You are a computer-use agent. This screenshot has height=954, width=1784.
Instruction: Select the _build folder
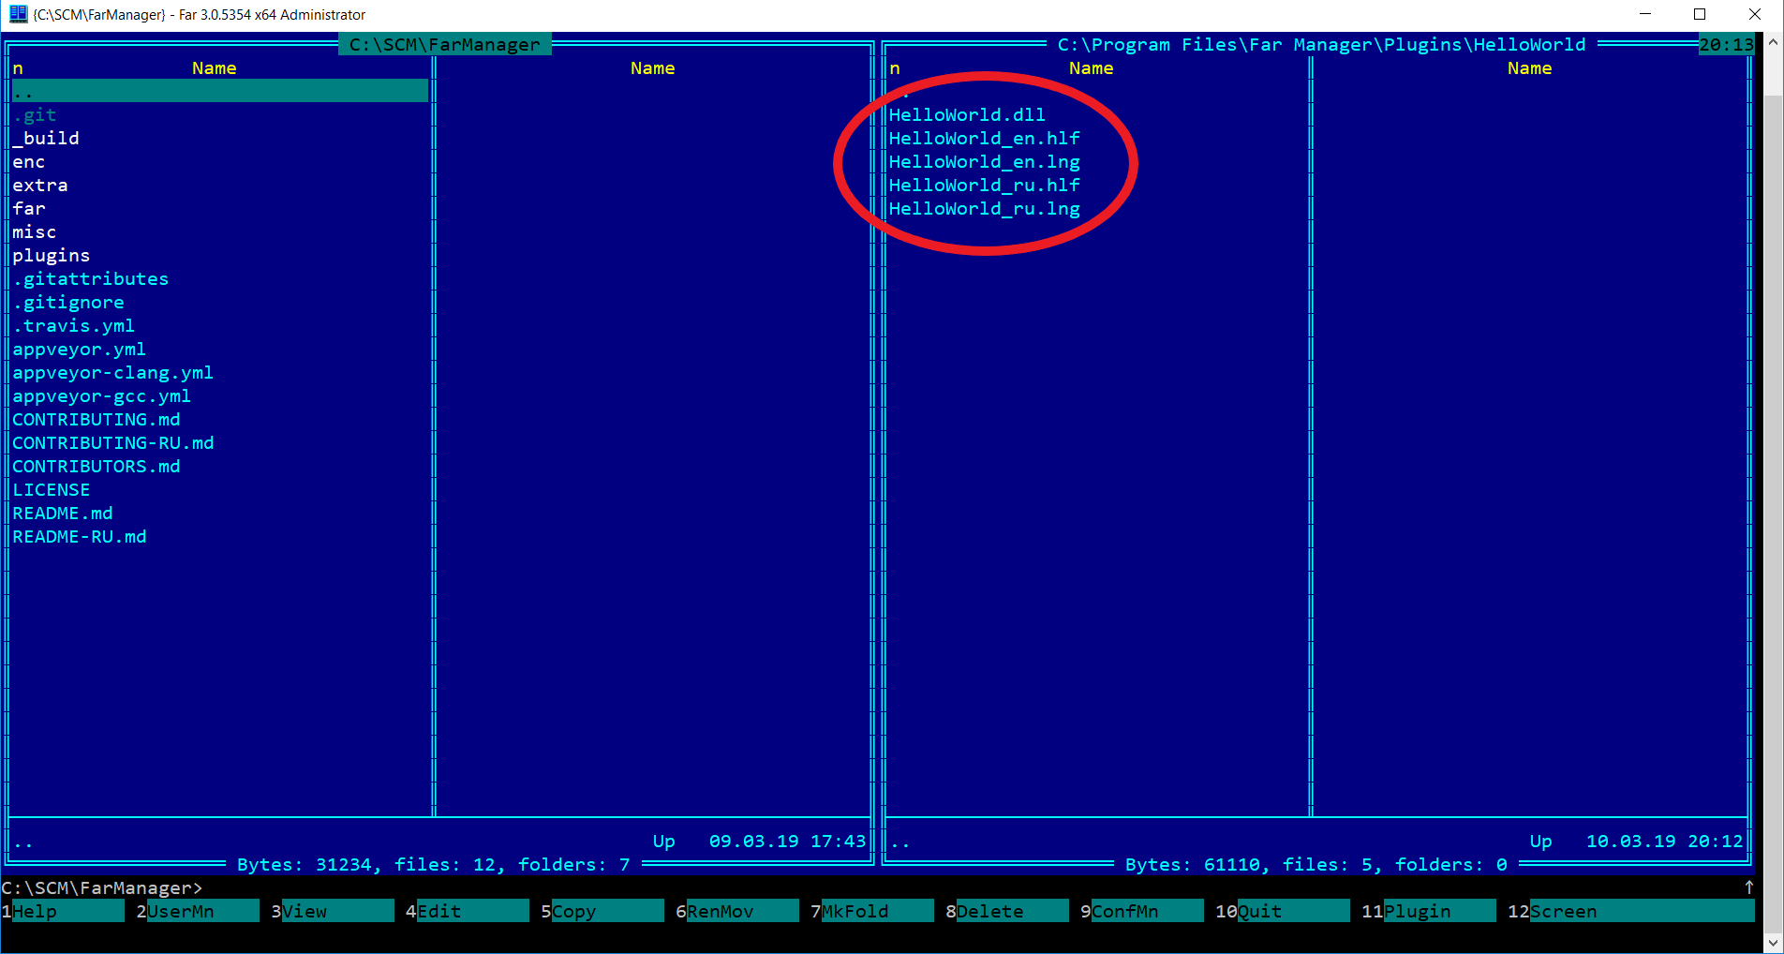point(46,138)
